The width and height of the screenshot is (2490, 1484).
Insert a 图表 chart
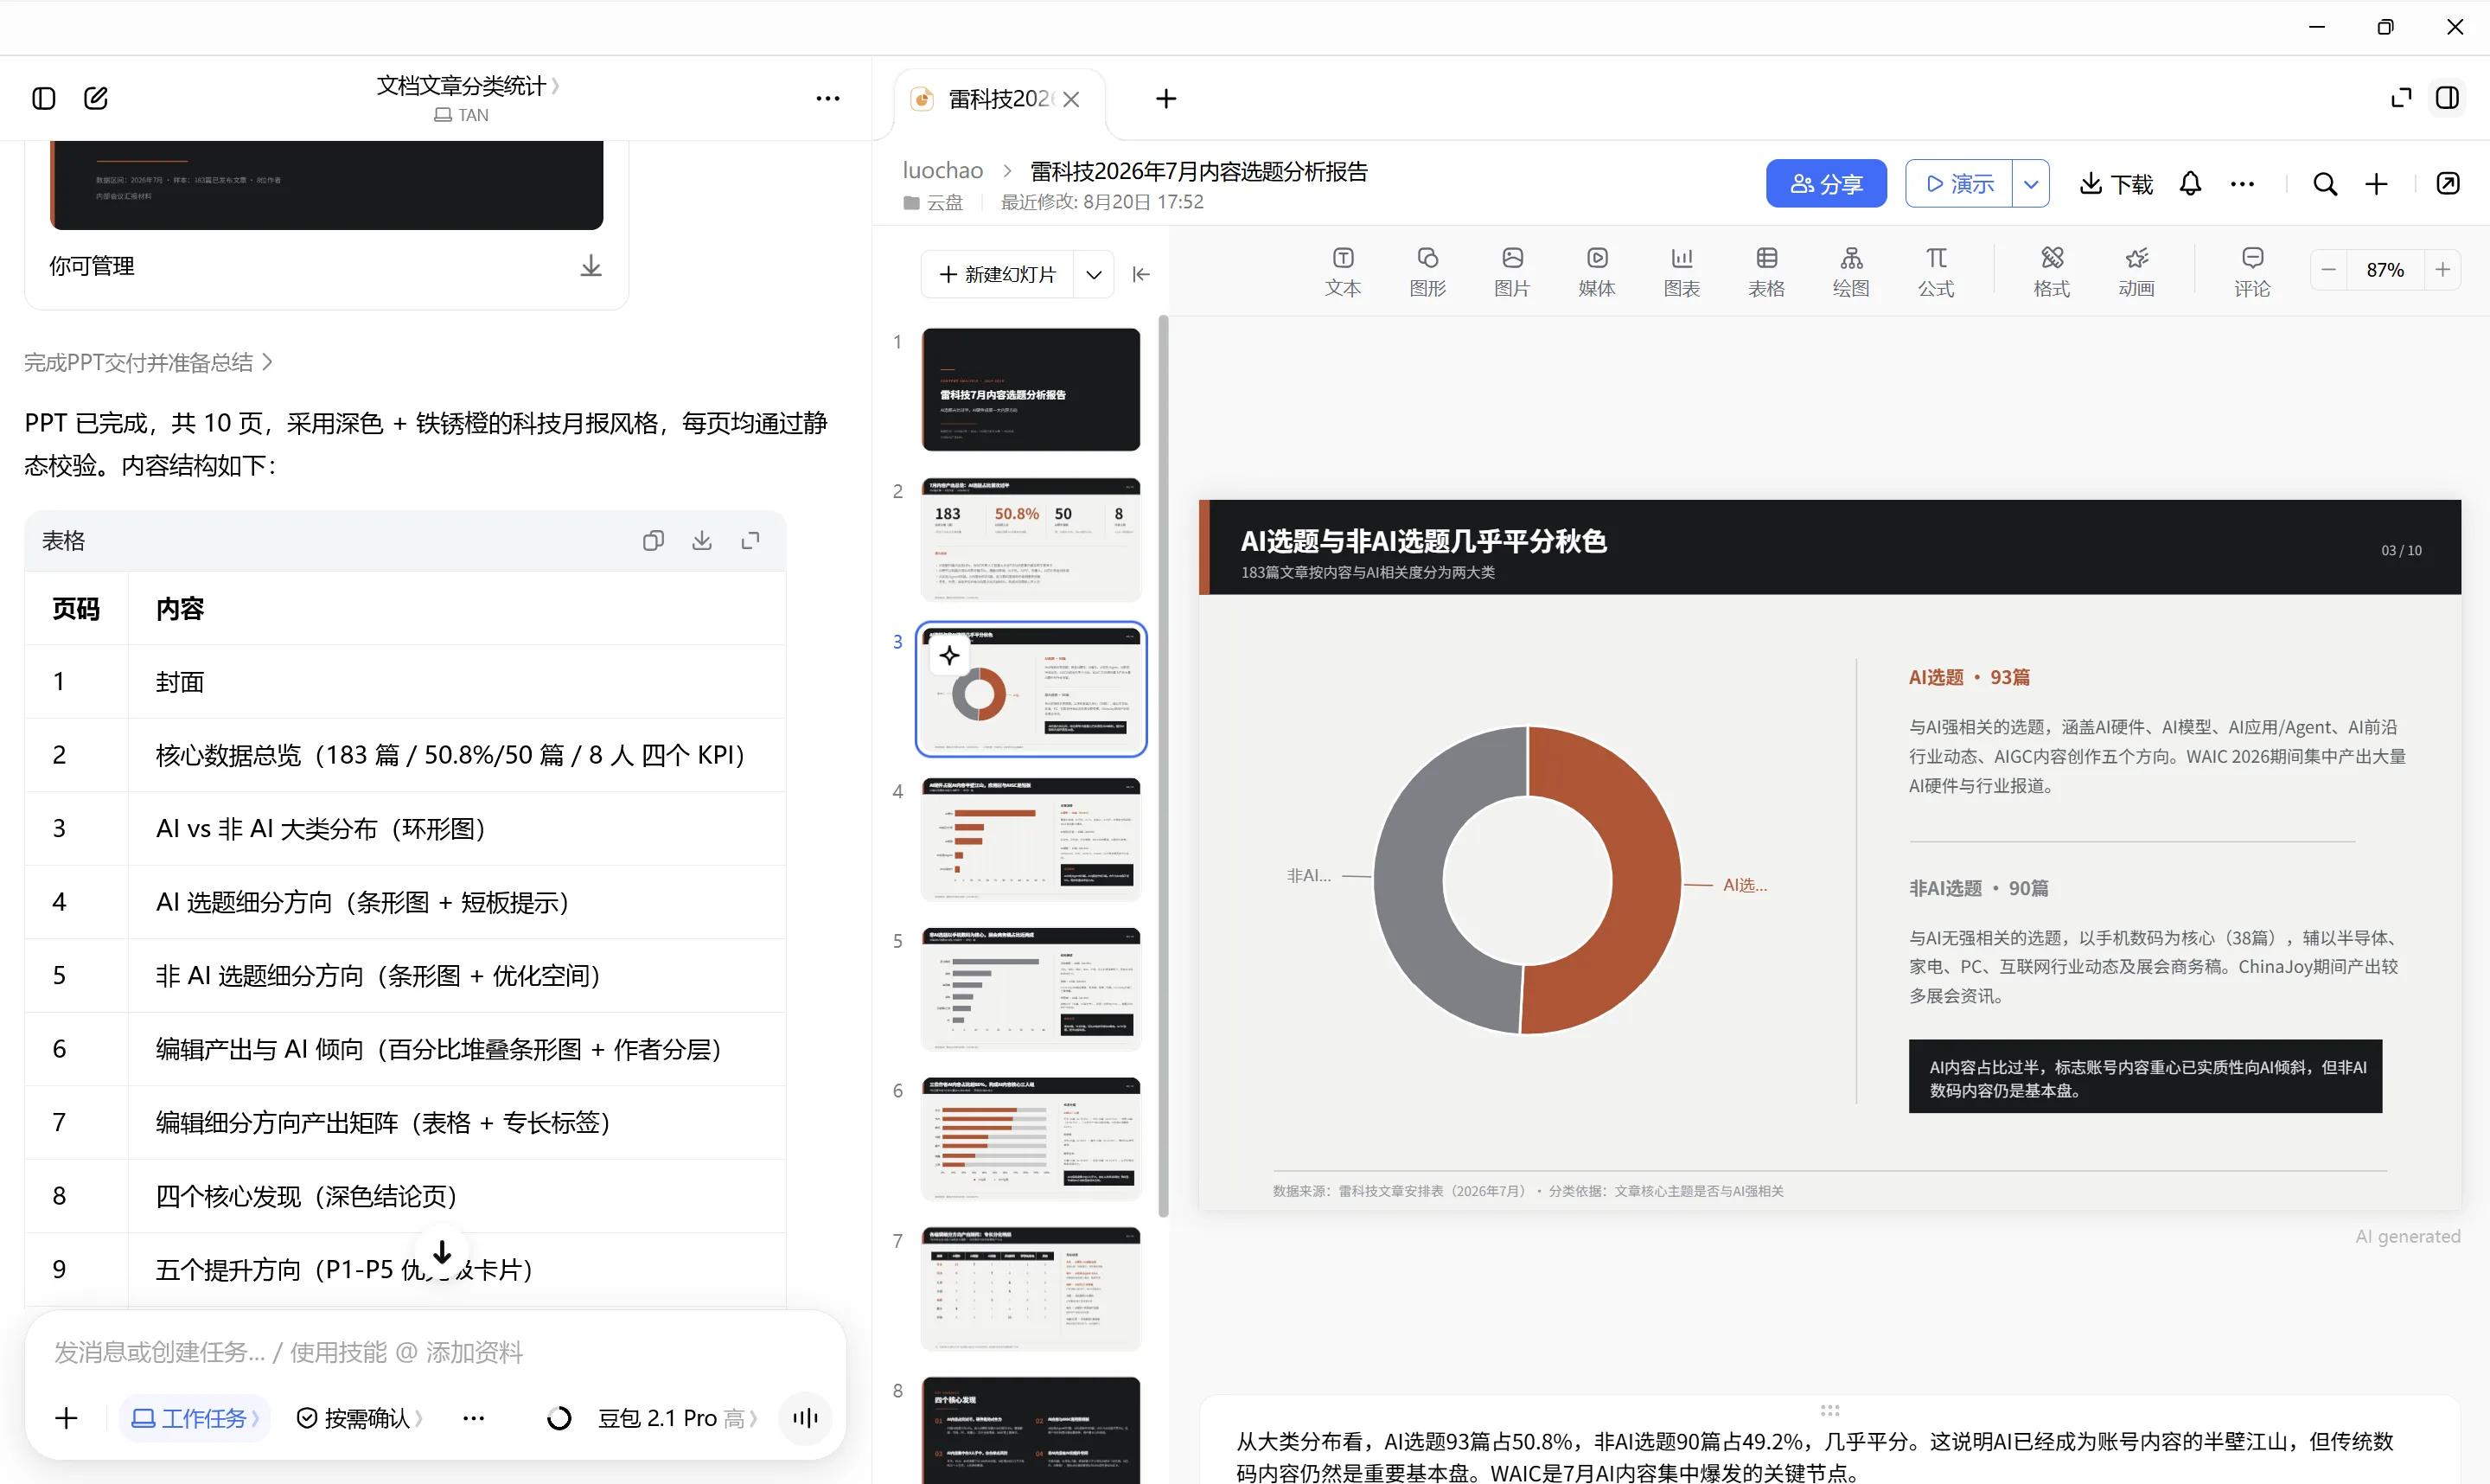[1682, 272]
